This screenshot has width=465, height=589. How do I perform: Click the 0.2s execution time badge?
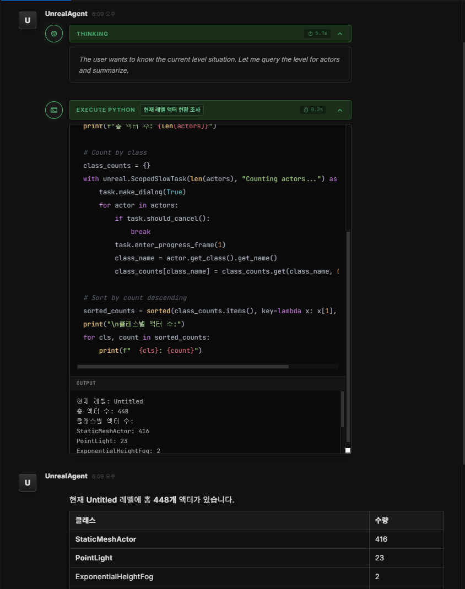click(x=313, y=110)
